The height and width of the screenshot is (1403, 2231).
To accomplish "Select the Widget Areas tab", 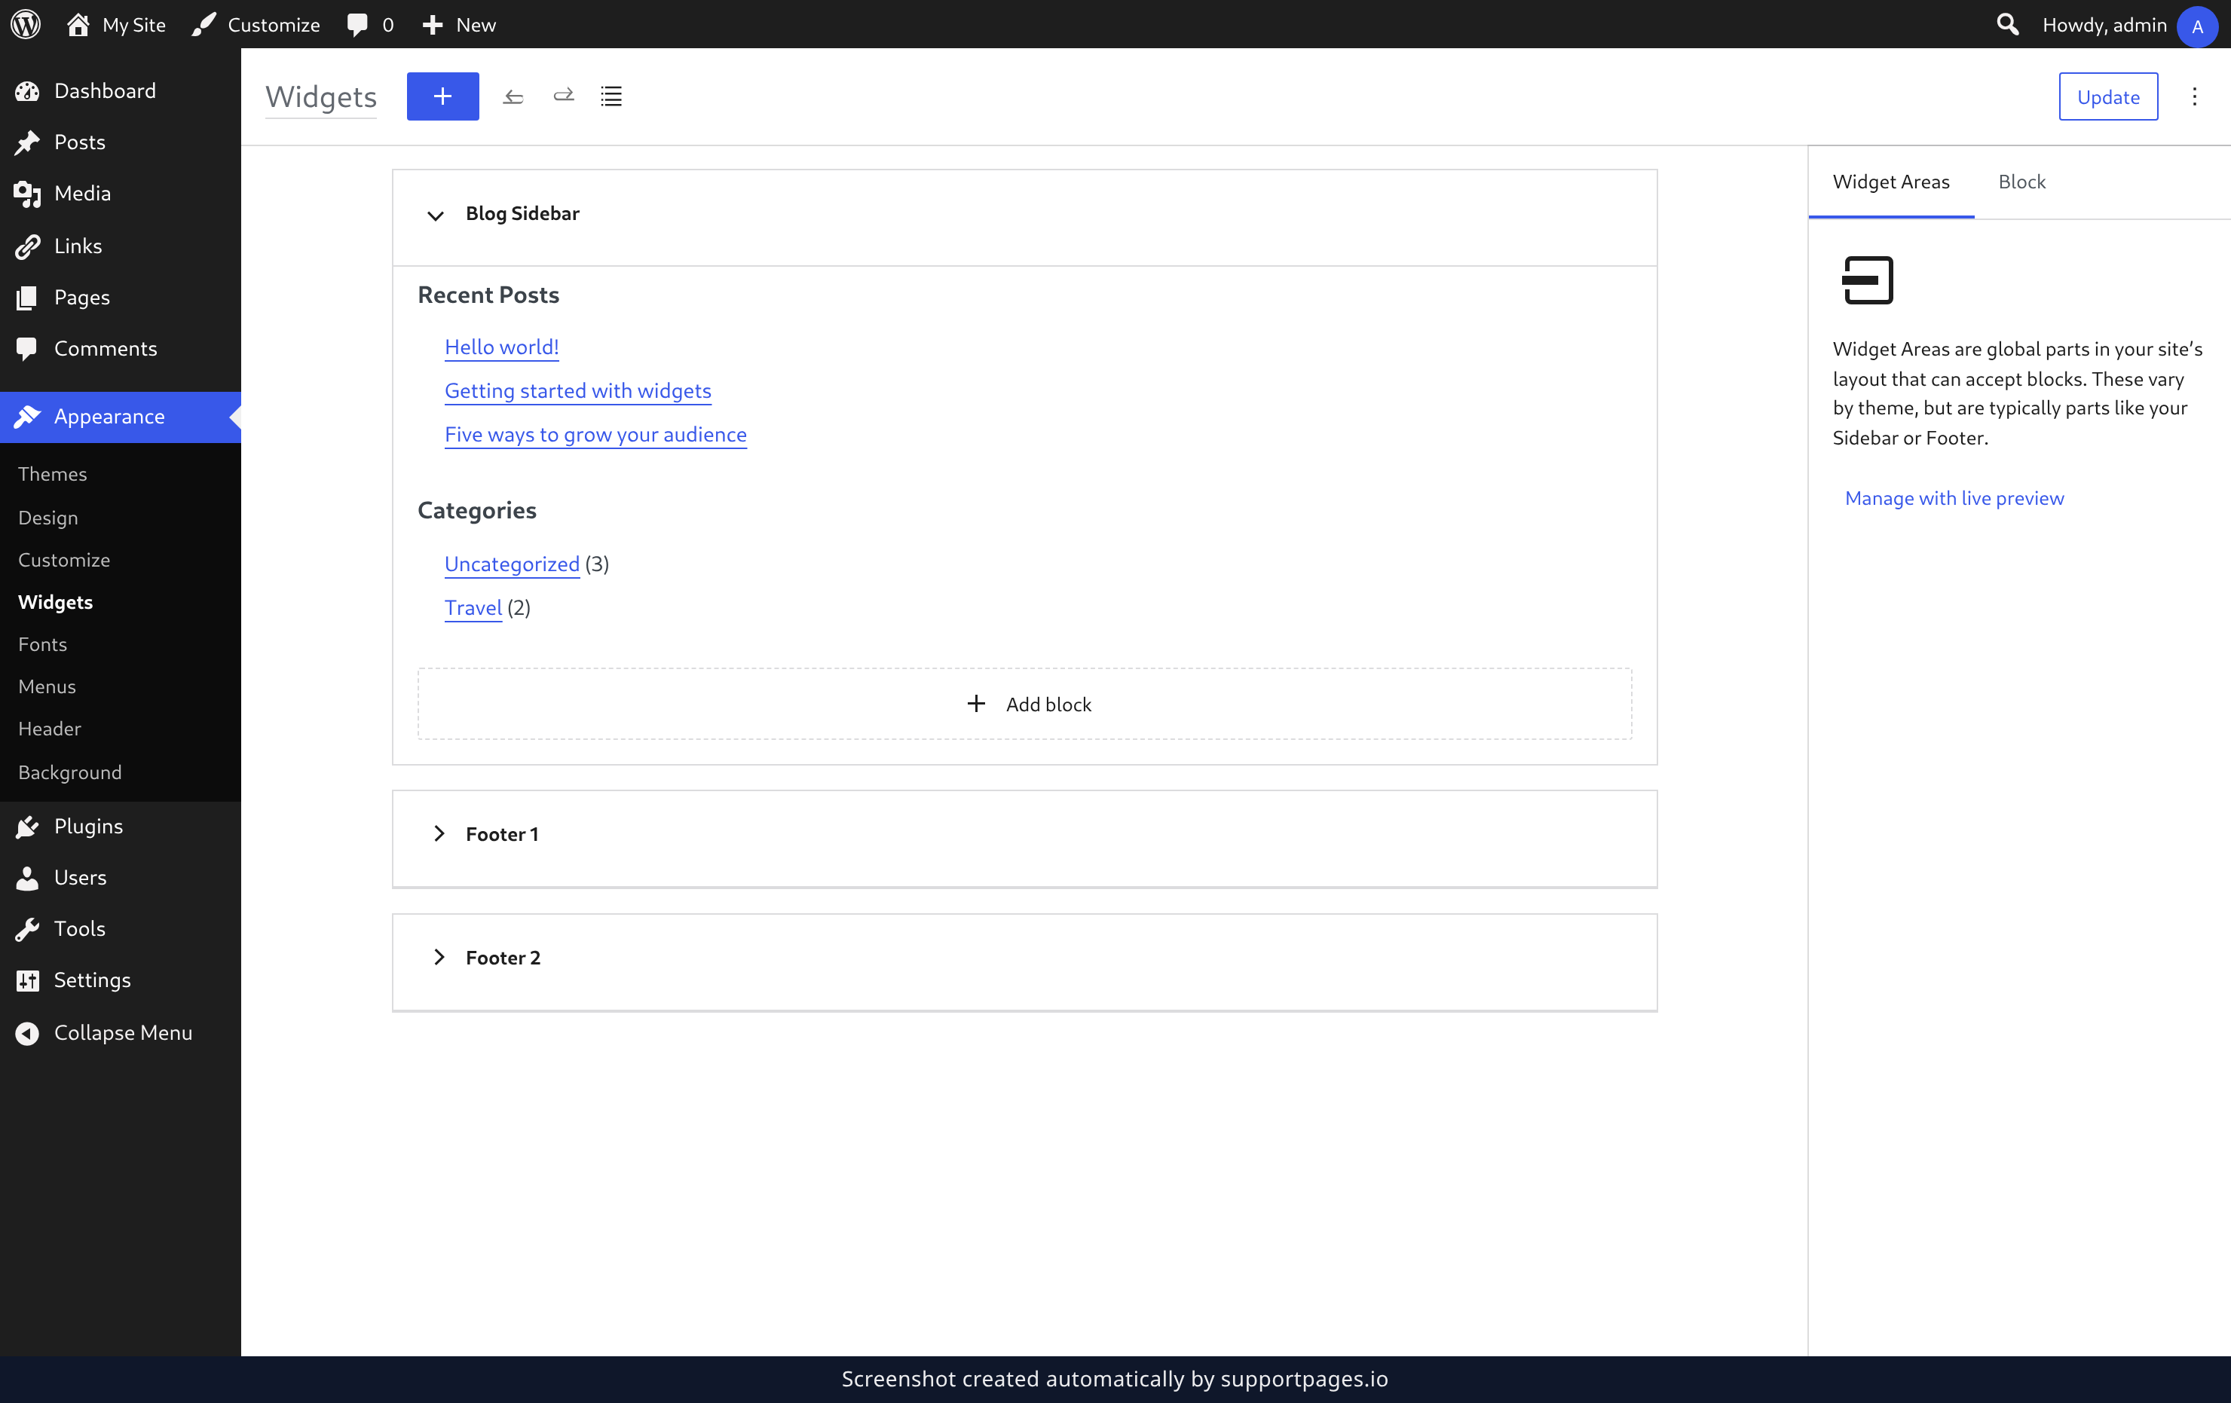I will point(1891,182).
